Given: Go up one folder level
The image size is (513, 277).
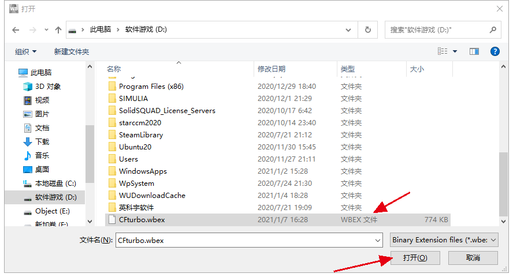Looking at the screenshot, I should coord(58,30).
